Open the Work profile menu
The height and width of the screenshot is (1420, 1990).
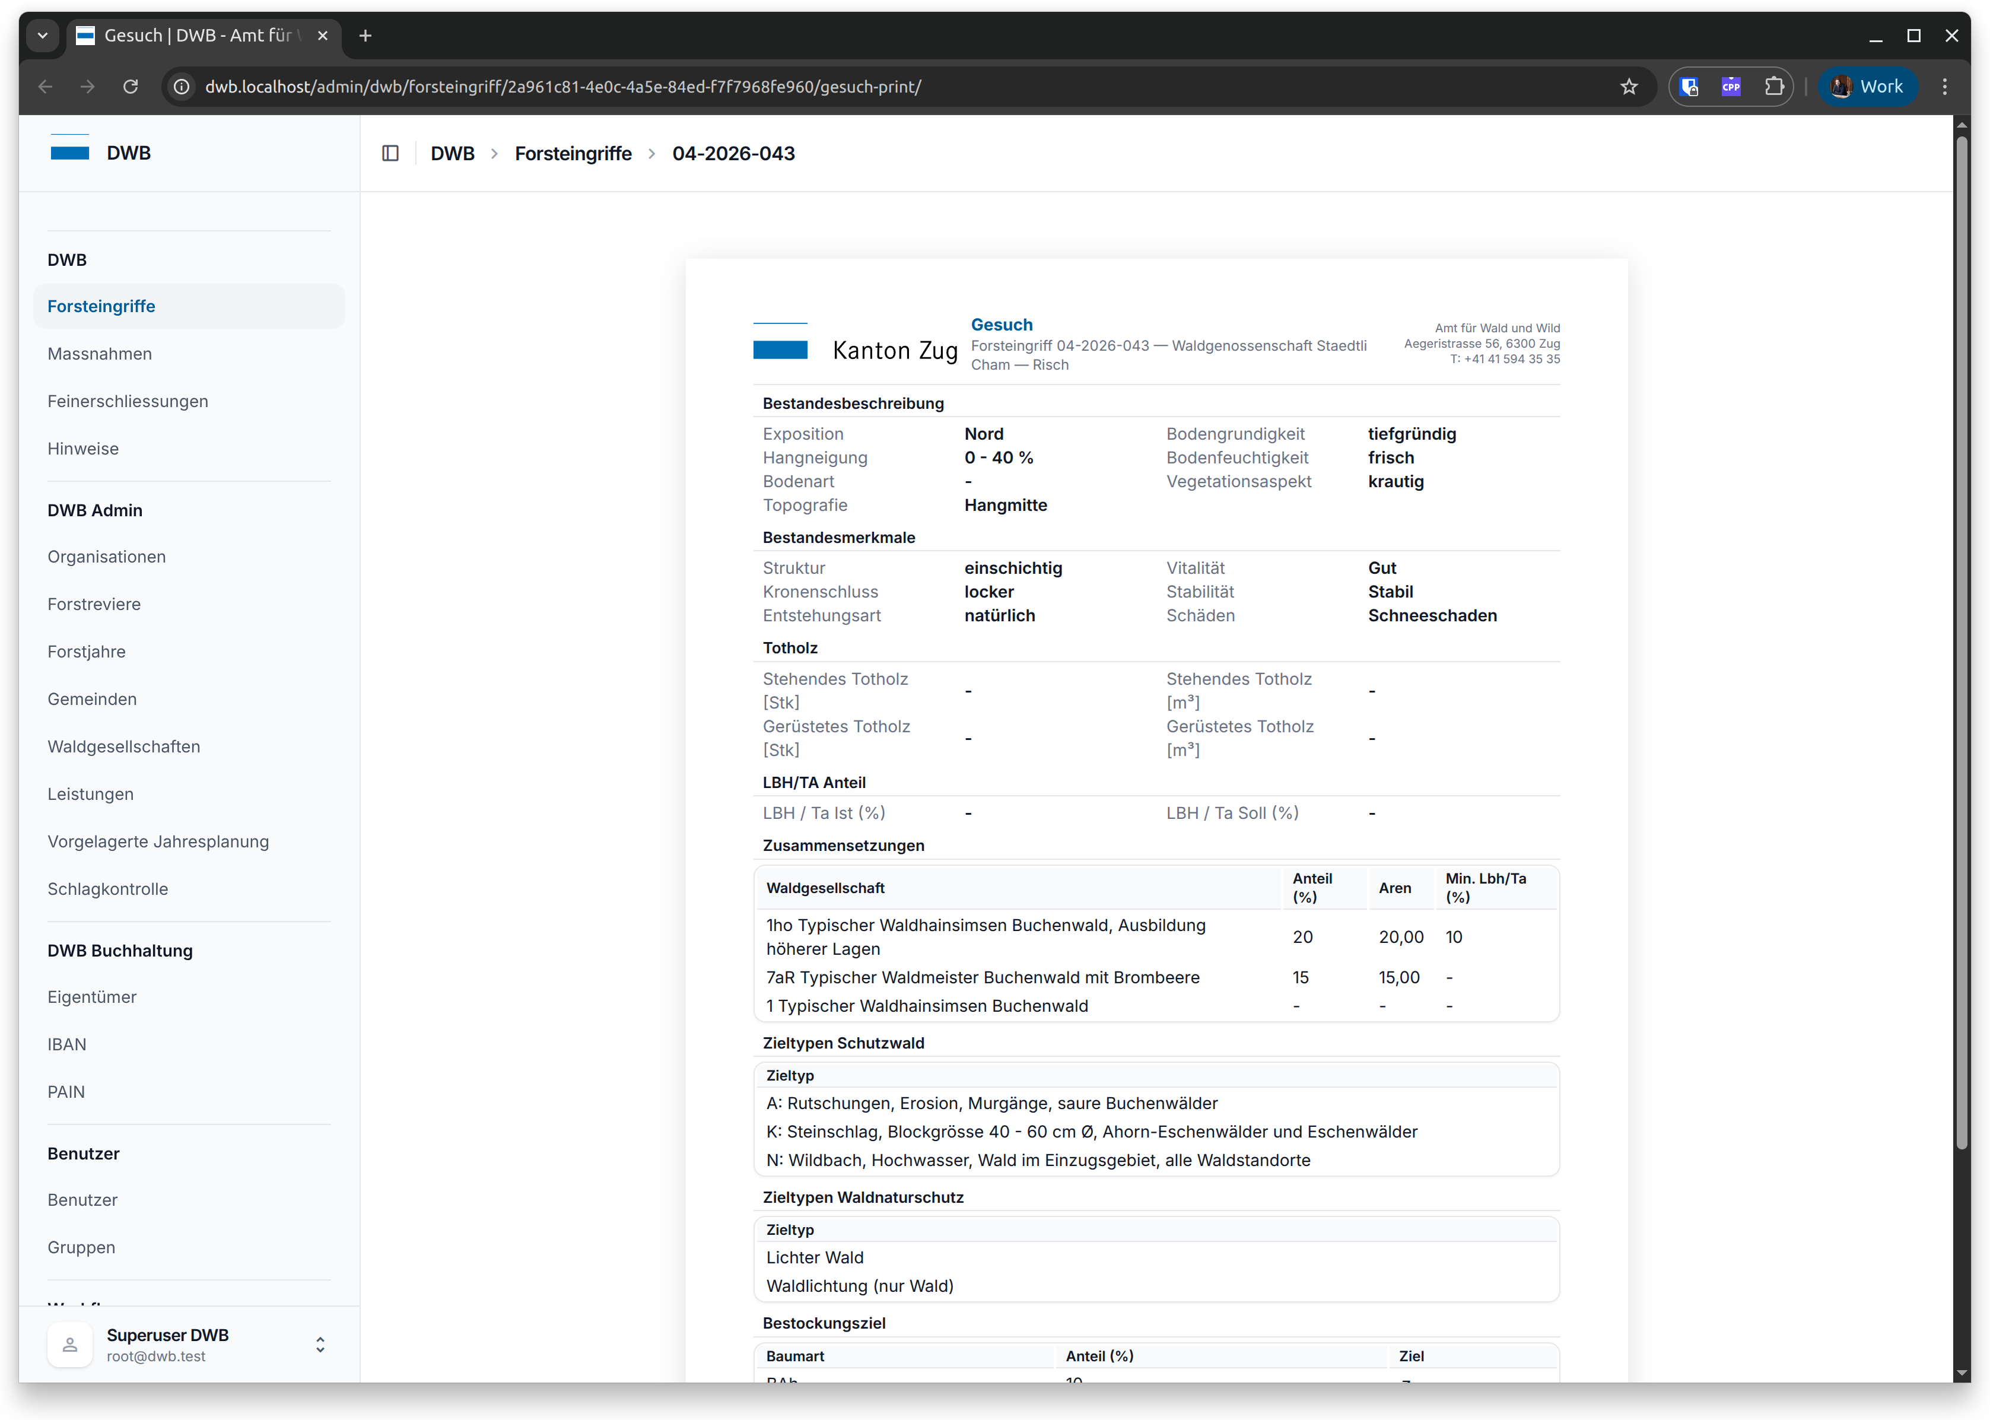1868,87
